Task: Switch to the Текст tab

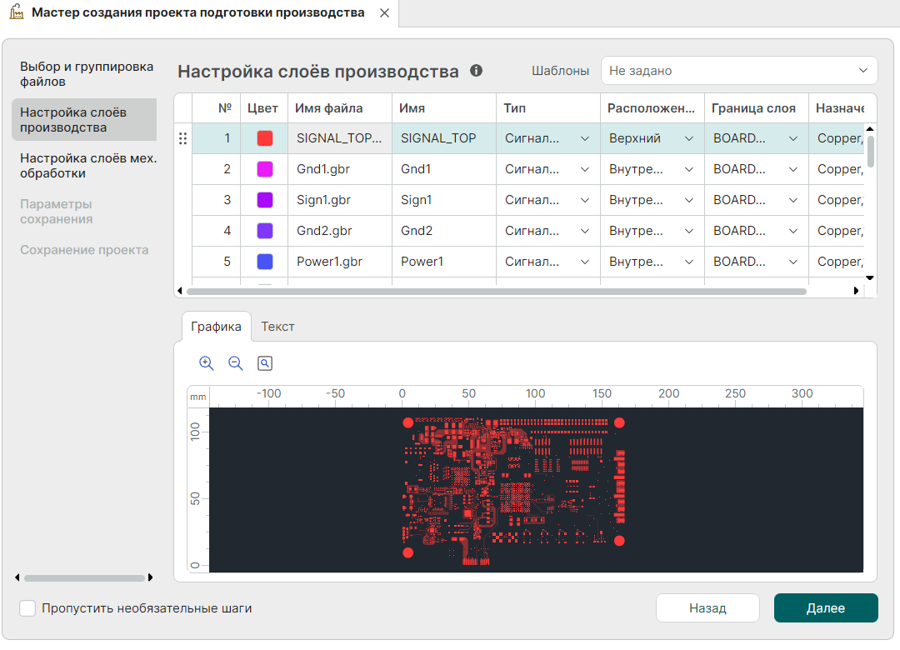Action: pos(277,327)
